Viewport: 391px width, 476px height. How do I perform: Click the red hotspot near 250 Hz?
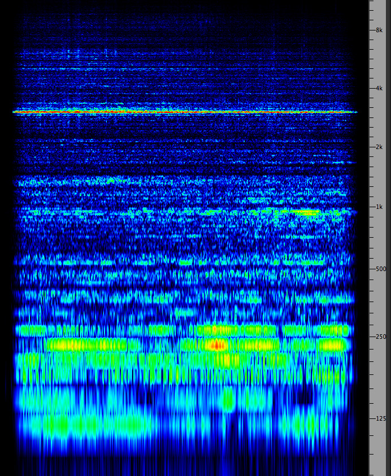[216, 344]
